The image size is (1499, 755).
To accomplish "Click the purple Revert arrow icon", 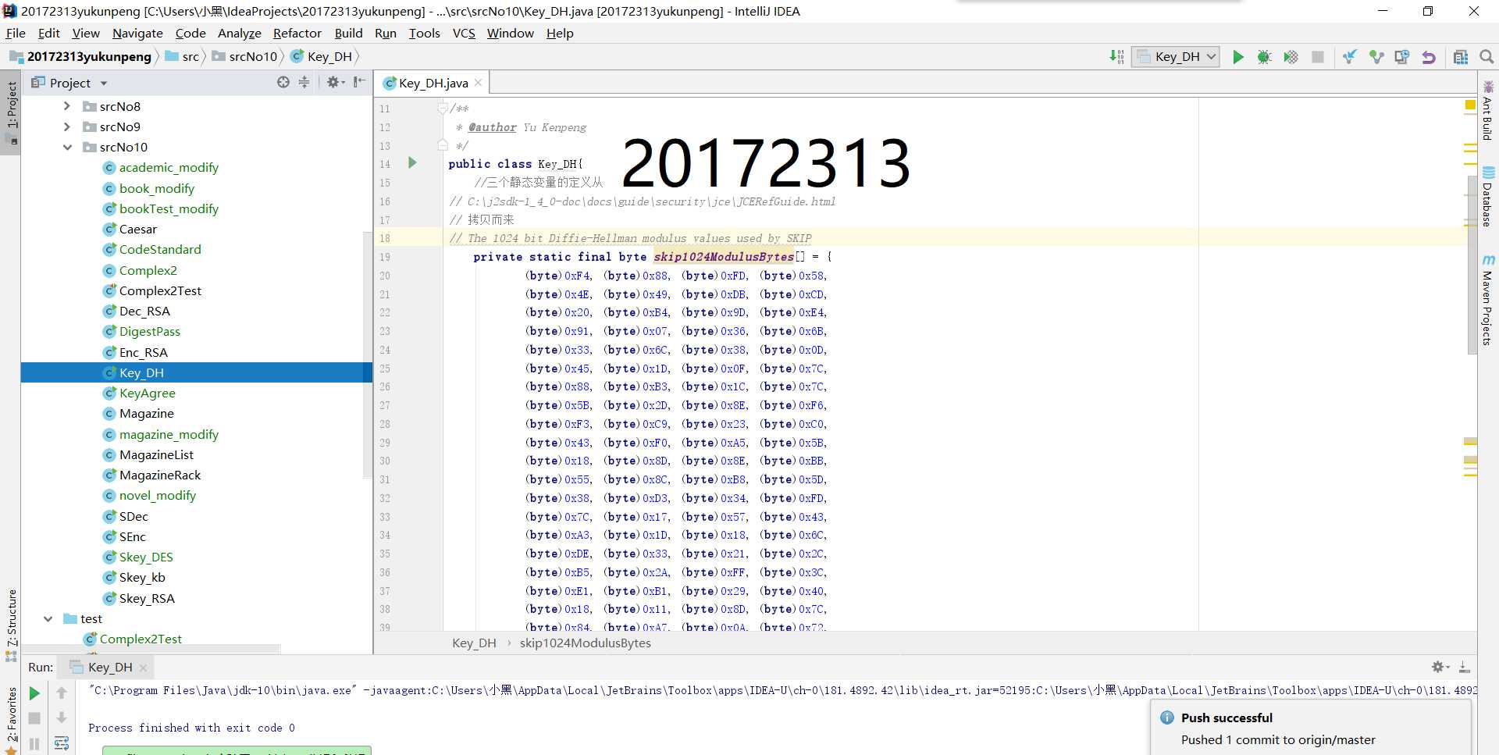I will [1429, 57].
